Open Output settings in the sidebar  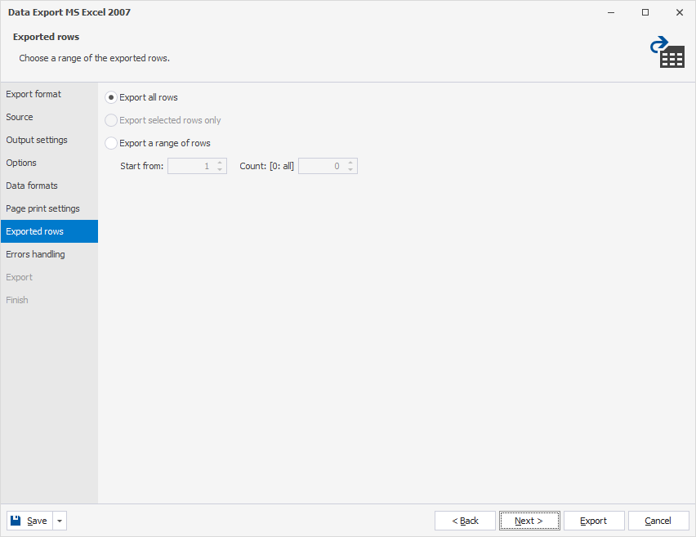49,140
